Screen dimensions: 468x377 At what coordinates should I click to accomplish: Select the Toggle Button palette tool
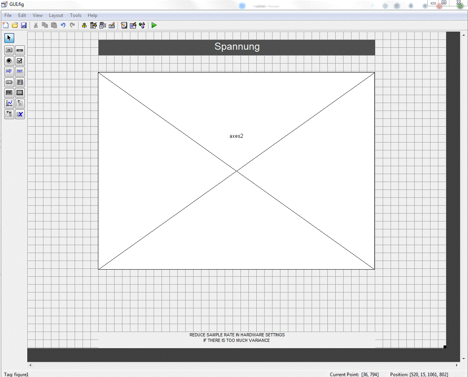tap(9, 93)
